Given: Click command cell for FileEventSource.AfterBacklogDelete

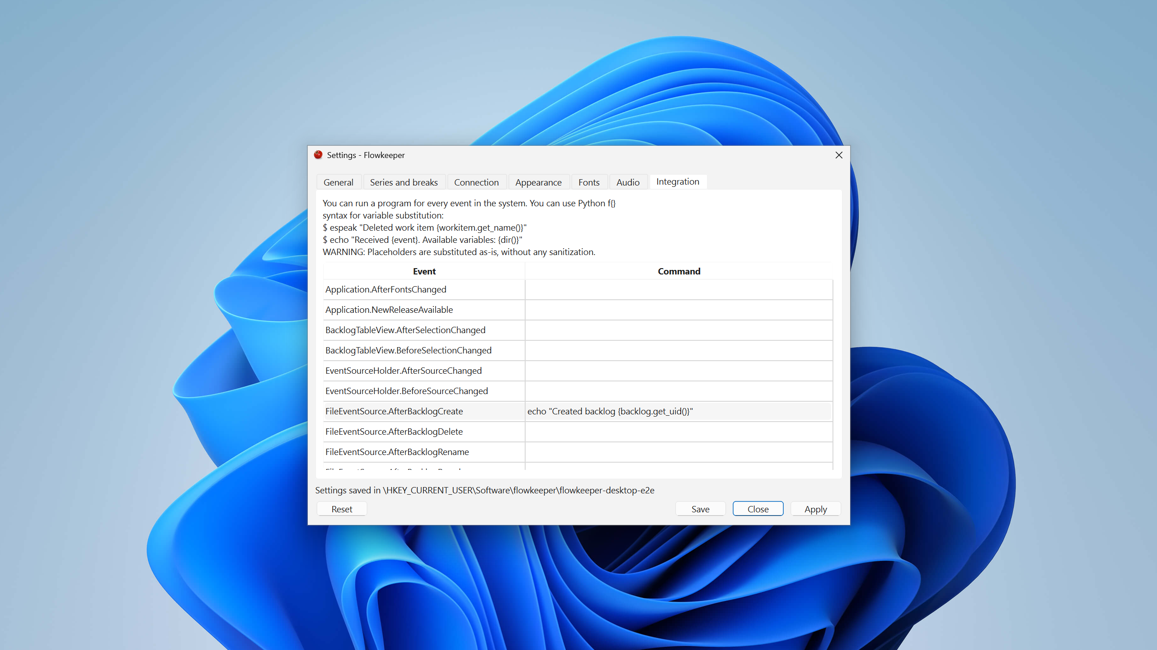Looking at the screenshot, I should pos(679,432).
